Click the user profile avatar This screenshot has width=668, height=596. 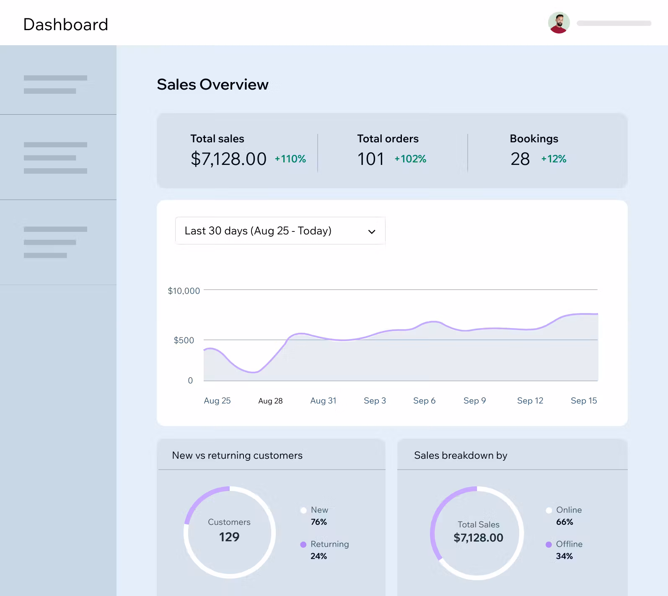pos(559,23)
